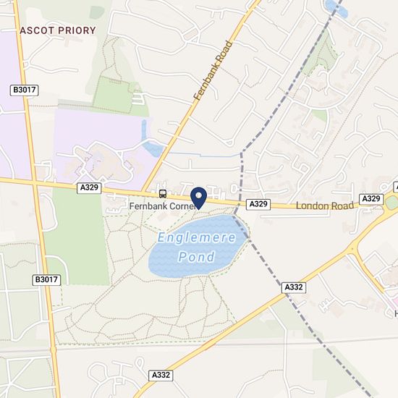Click the A332 shield below the pond
This screenshot has height=398, width=398.
[294, 287]
